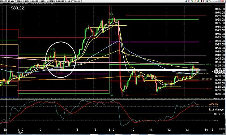Viewport: 226px width, 135px height.
Task: Click the red diamond toolbar icon
Action: [x=201, y=1]
